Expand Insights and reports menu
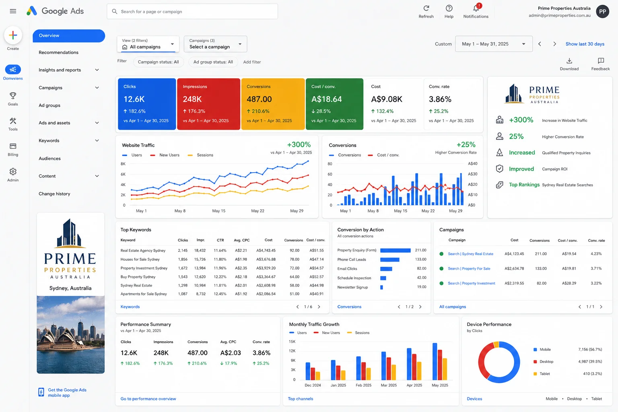 tap(97, 70)
